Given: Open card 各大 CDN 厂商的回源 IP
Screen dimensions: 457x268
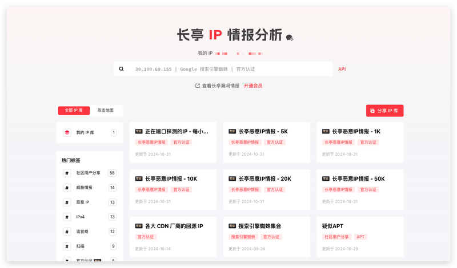Looking at the screenshot, I should 173,237.
